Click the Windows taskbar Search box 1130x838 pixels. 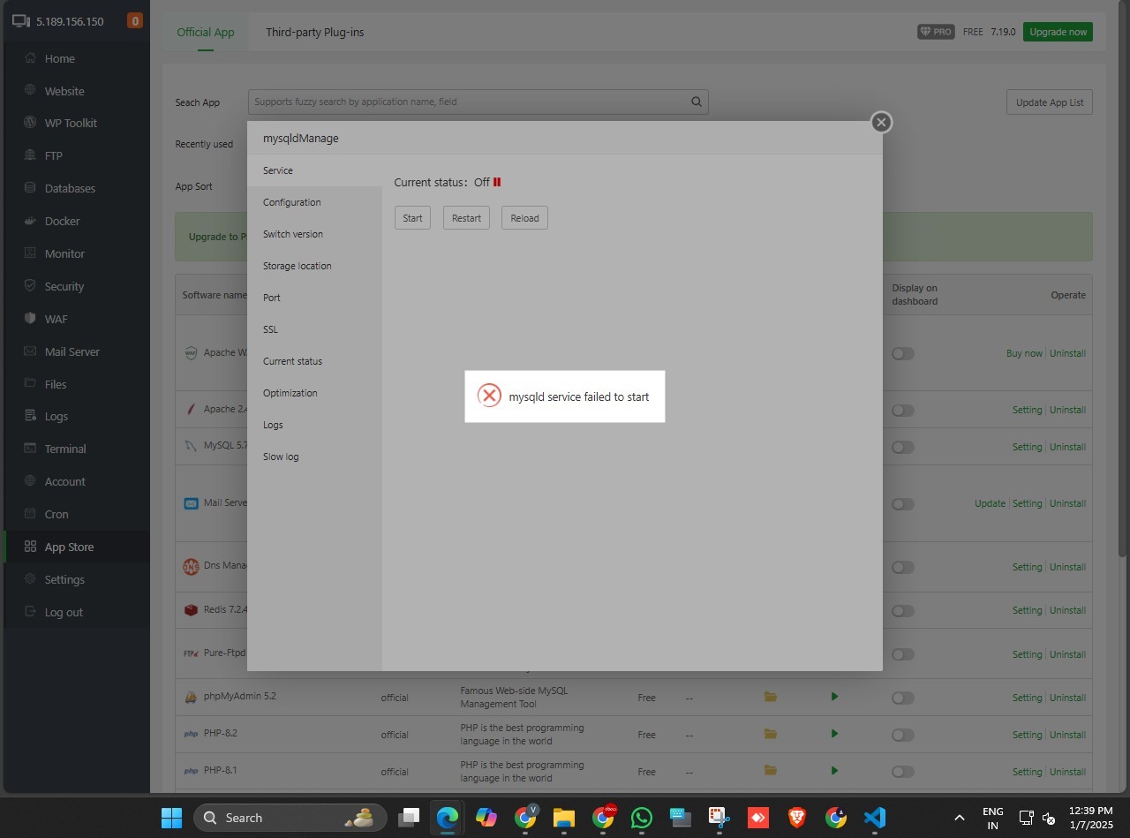290,818
